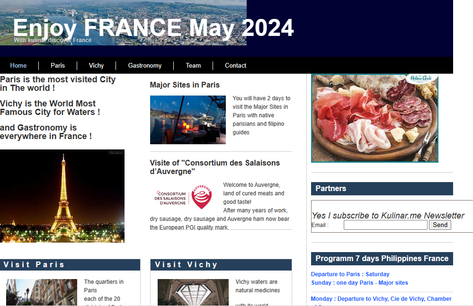This screenshot has width=473, height=306.
Task: Click the Paris riverside dinner thumbnail
Action: coord(188,120)
